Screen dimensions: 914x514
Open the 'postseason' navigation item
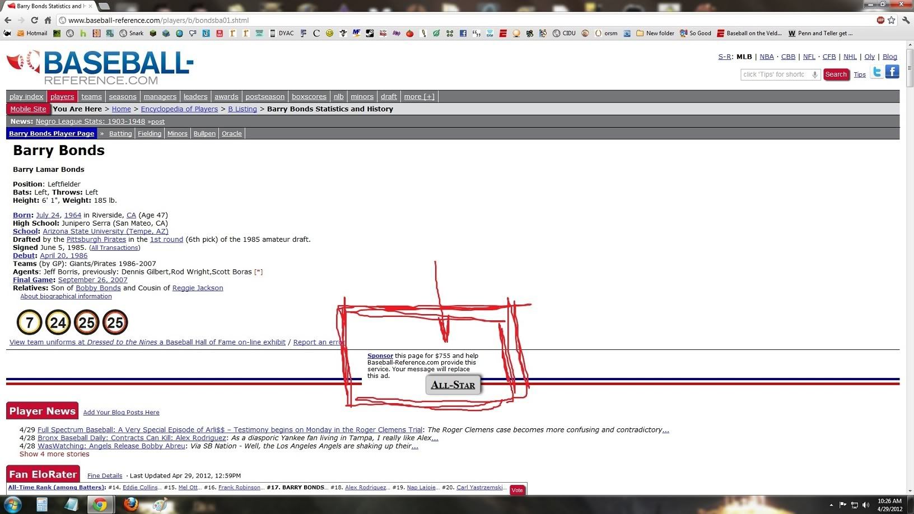click(265, 97)
